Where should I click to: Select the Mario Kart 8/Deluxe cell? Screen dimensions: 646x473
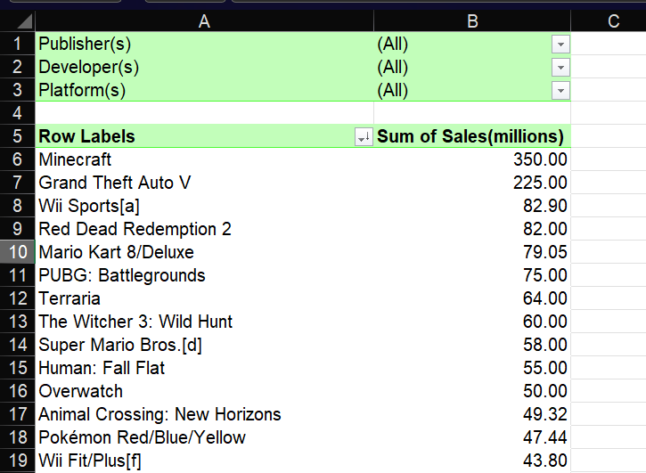coord(204,252)
